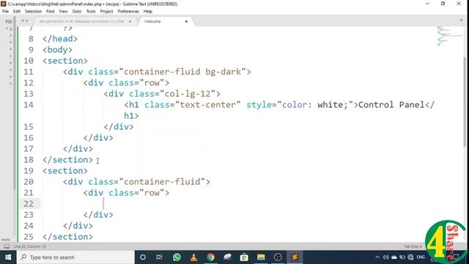Viewport: 469px width, 264px height.
Task: Click line number 22 in the gutter
Action: (x=29, y=204)
